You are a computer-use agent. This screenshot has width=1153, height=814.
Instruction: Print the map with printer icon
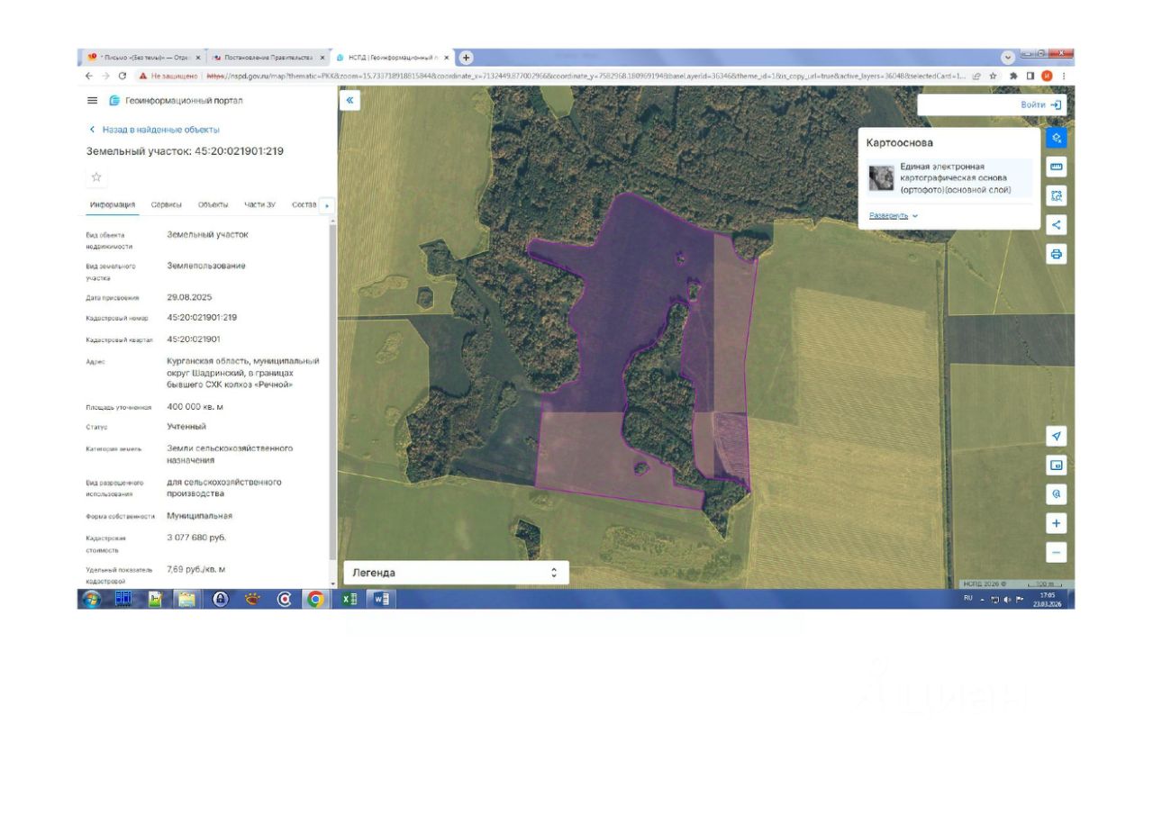(1057, 254)
